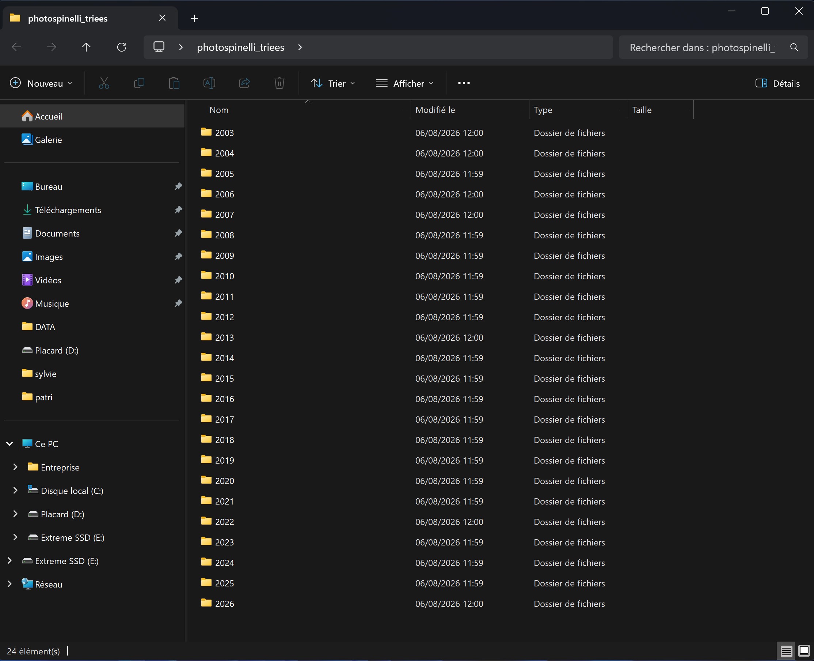
Task: Open the sylvie folder in sidebar
Action: 92,374
